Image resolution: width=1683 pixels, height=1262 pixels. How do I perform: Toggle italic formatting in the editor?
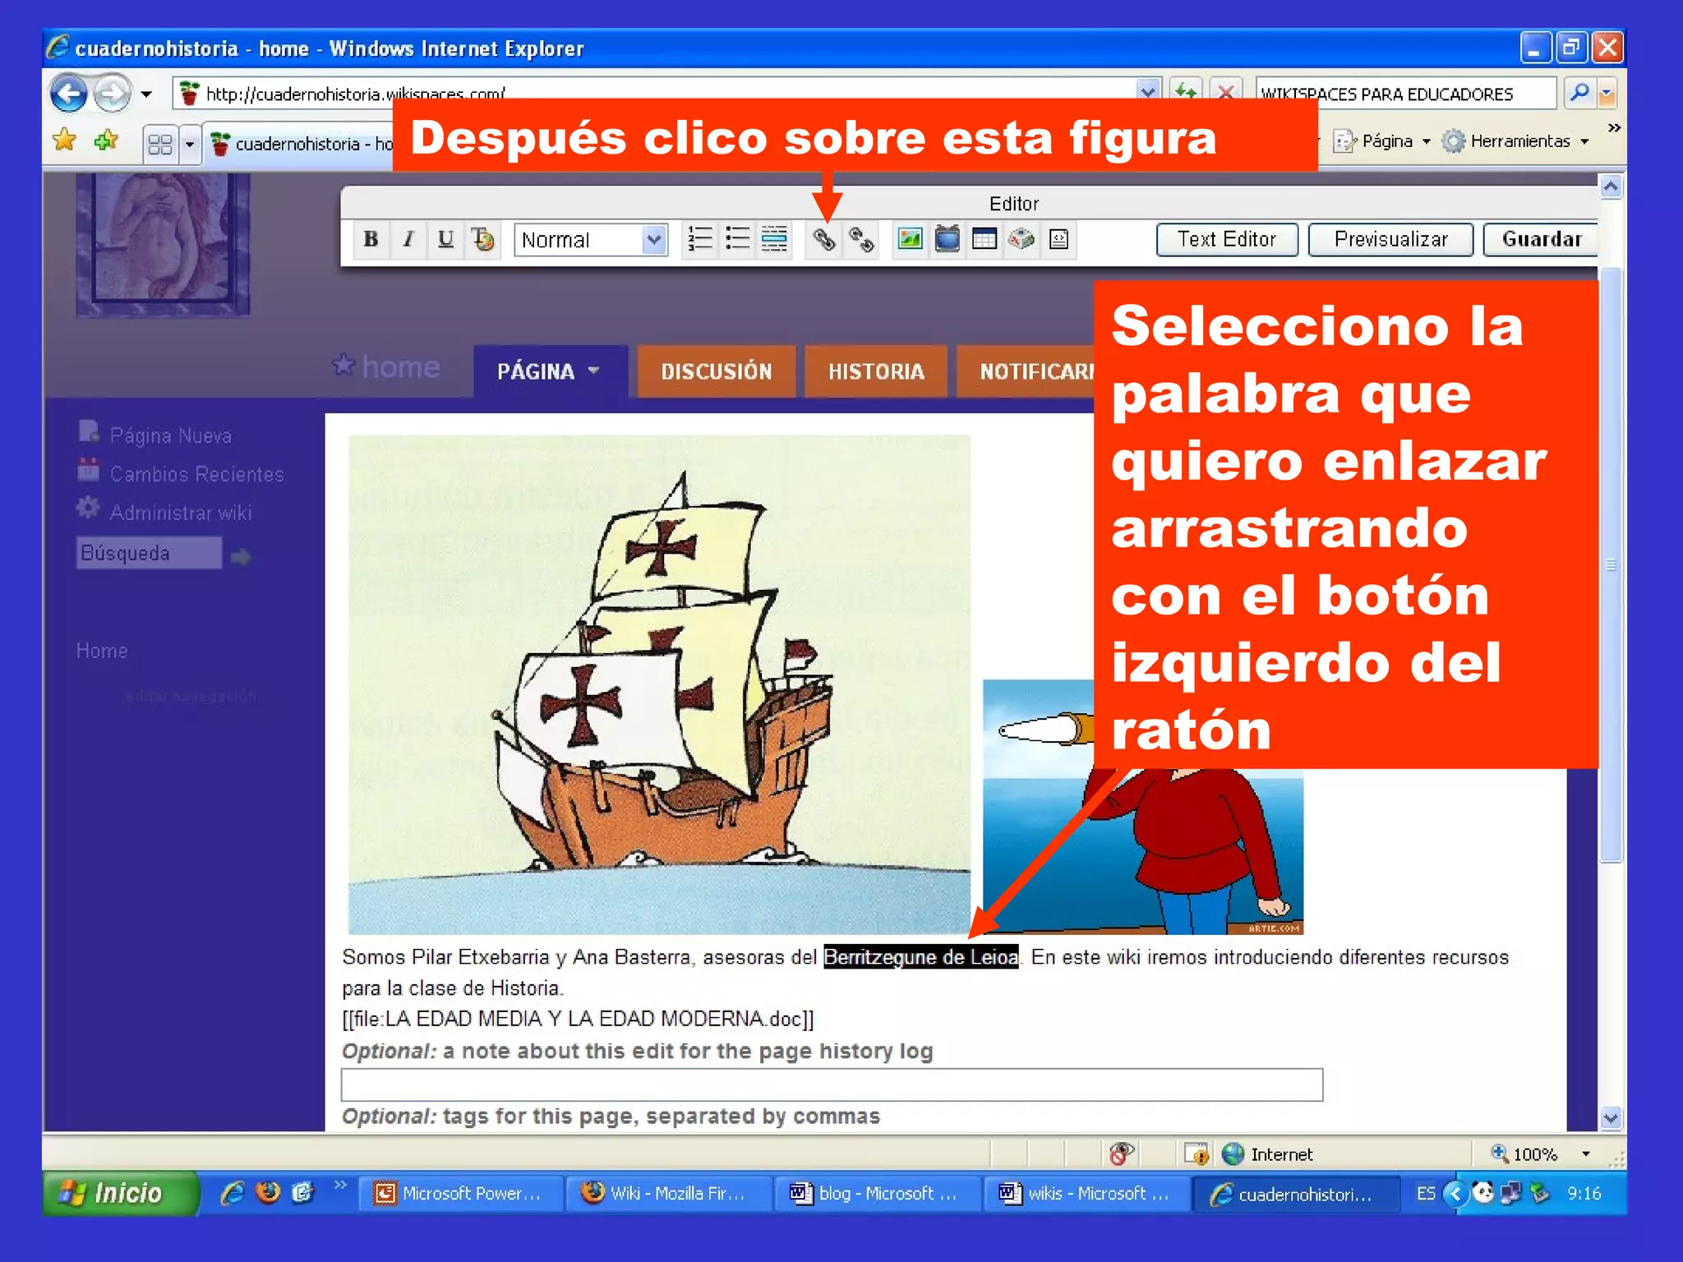click(408, 239)
